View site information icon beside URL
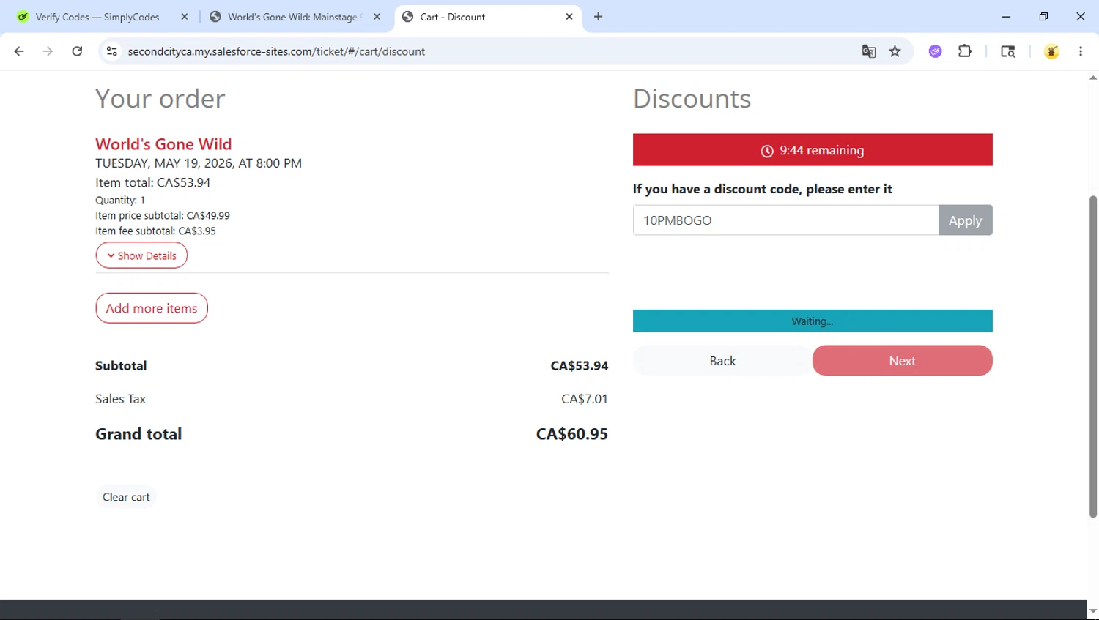The height and width of the screenshot is (620, 1099). pyautogui.click(x=111, y=51)
